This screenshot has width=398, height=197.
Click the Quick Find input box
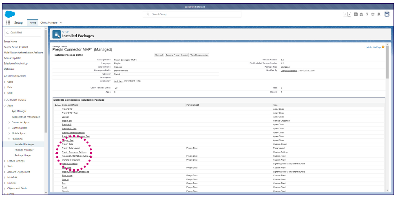pyautogui.click(x=23, y=33)
